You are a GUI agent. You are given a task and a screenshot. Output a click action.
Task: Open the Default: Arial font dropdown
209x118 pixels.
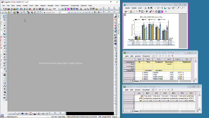58,12
